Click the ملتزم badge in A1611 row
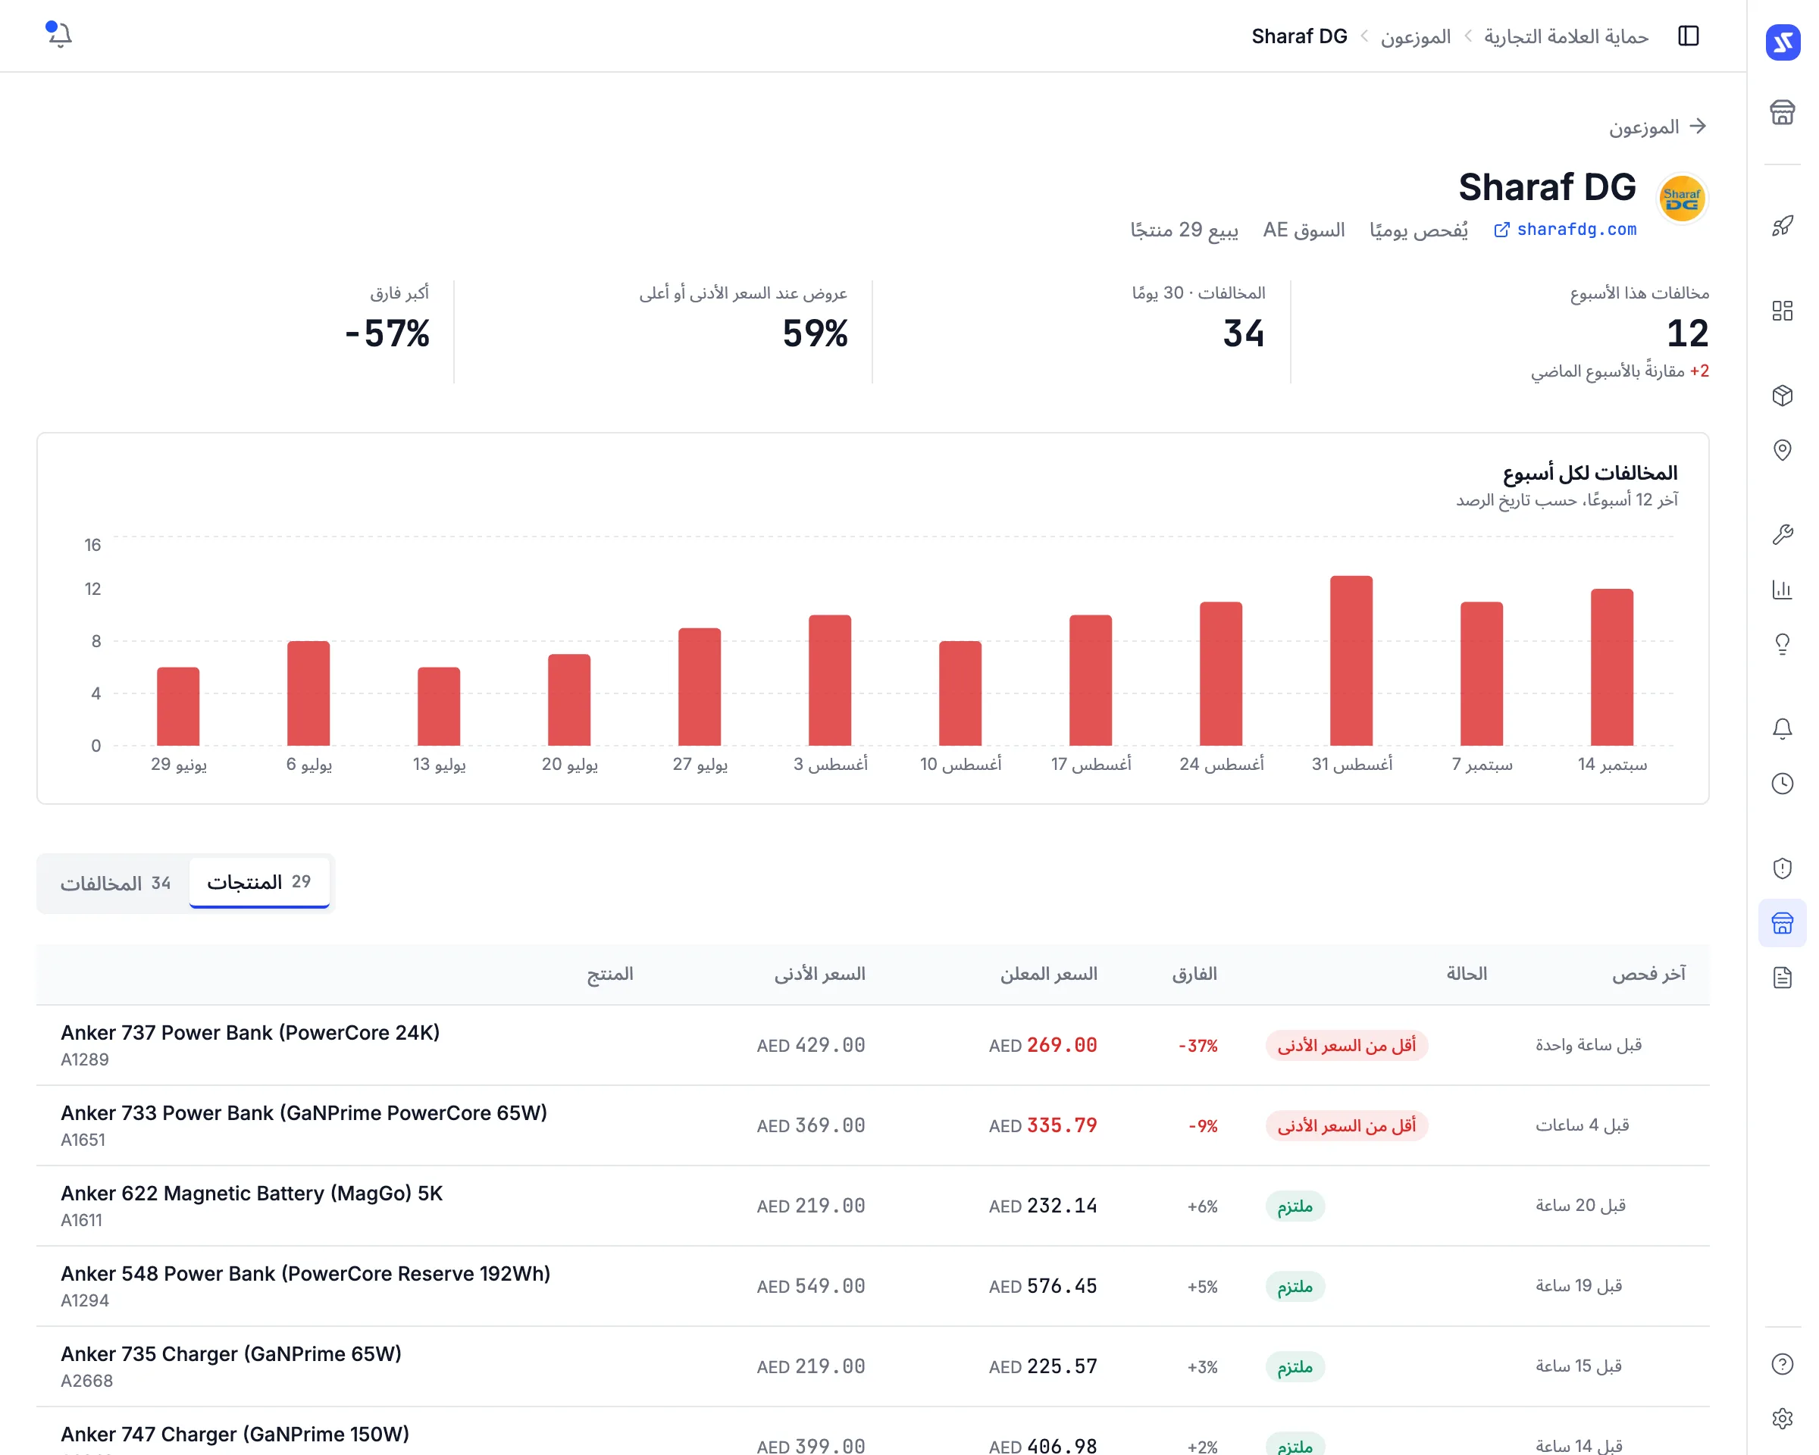 (1295, 1206)
